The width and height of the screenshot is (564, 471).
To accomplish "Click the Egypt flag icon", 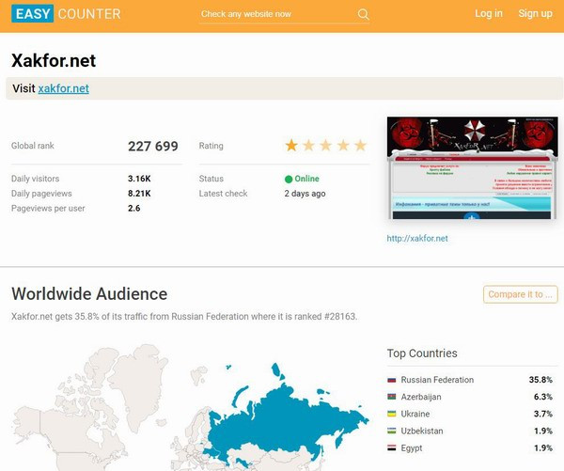I will click(392, 447).
